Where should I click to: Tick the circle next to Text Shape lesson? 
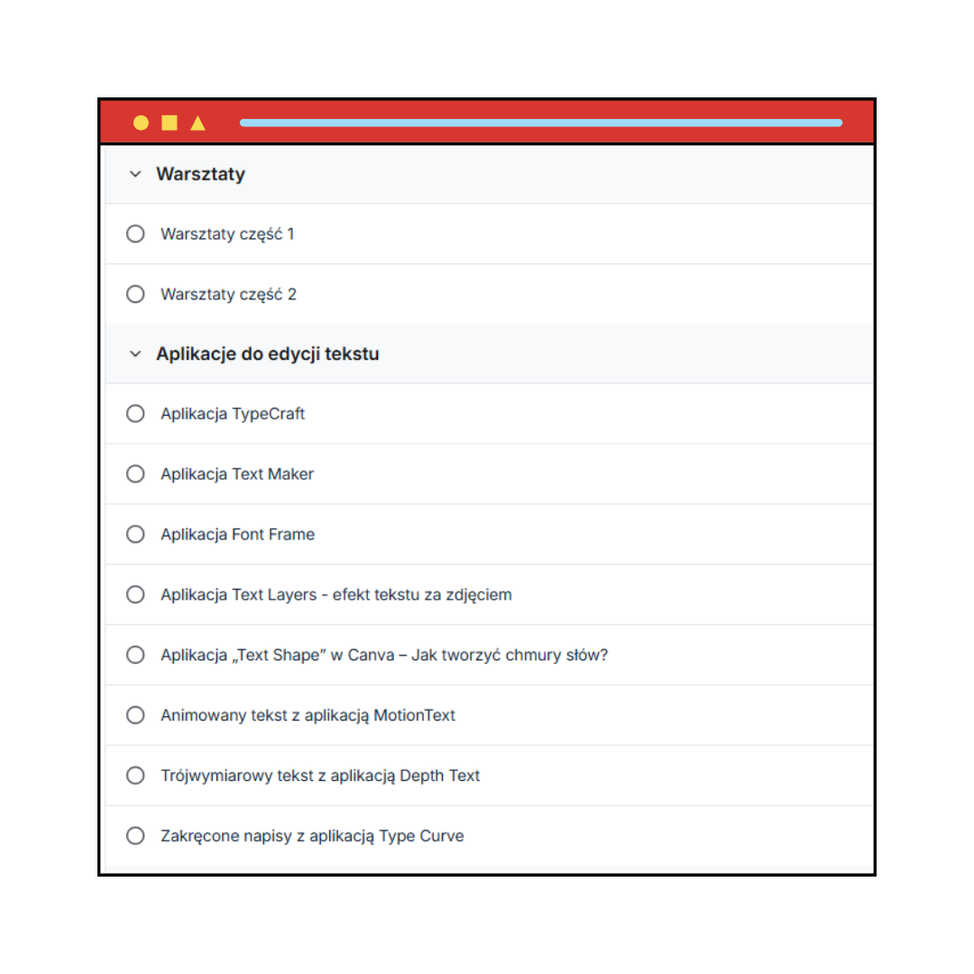coord(135,655)
